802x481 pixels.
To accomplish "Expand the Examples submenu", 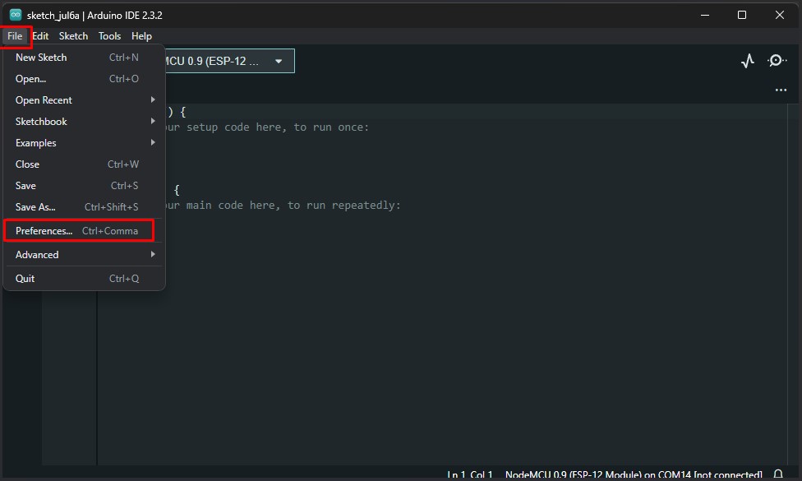I will pyautogui.click(x=35, y=142).
